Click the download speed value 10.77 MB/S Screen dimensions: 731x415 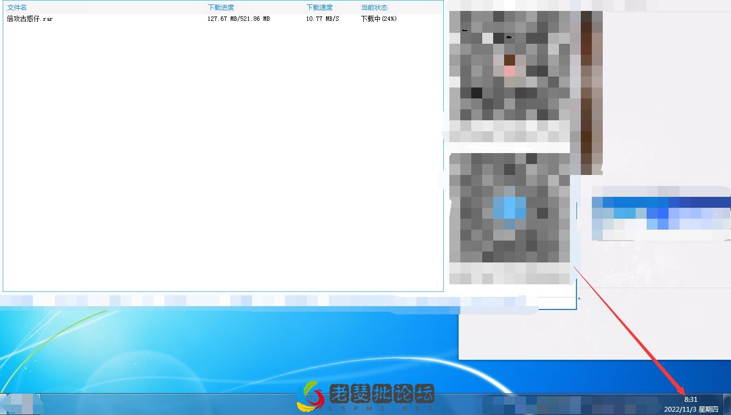pyautogui.click(x=322, y=18)
